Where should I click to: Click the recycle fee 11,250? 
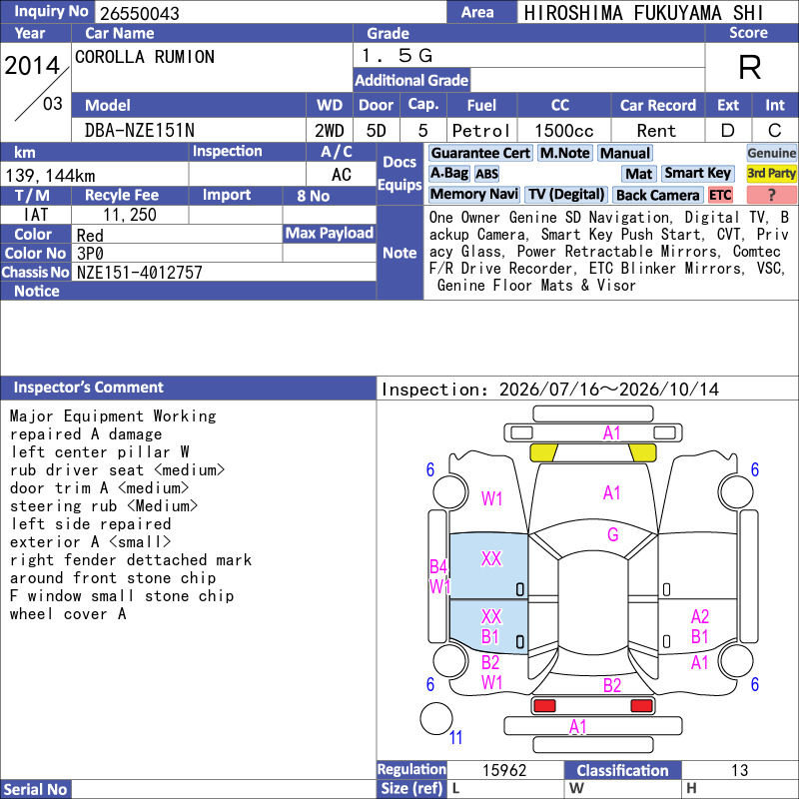point(130,215)
